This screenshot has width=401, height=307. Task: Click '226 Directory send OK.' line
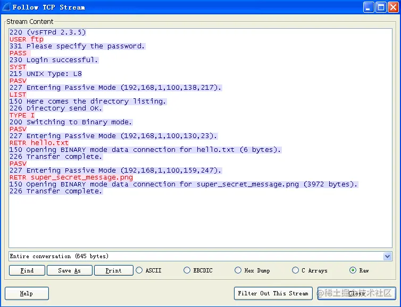(56, 108)
